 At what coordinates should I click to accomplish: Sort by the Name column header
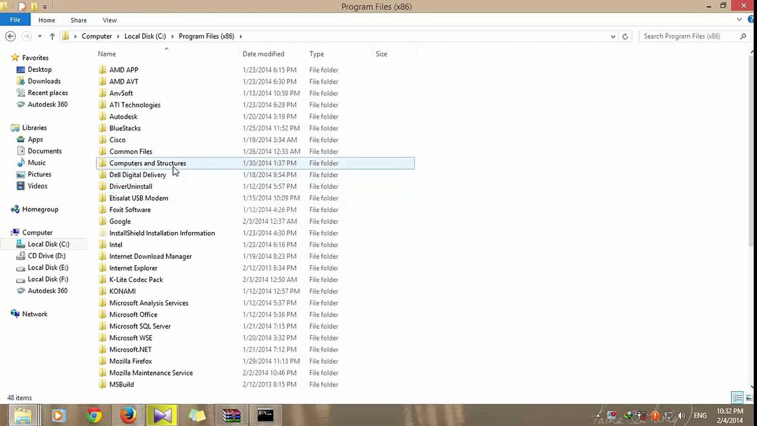167,54
